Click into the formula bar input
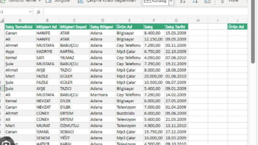This screenshot has height=145, width=258. [x=146, y=12]
